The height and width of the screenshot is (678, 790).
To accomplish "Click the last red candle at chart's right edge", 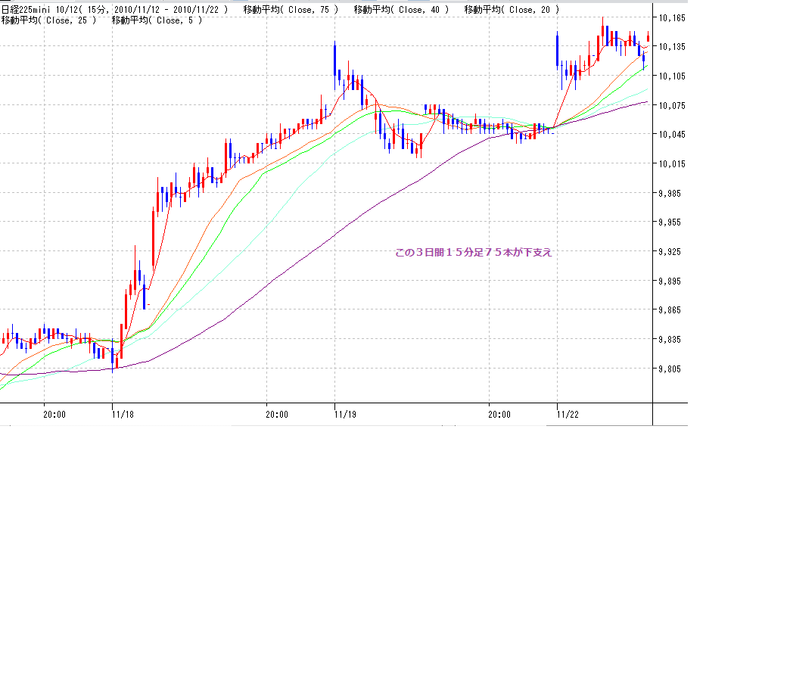I will coord(648,36).
